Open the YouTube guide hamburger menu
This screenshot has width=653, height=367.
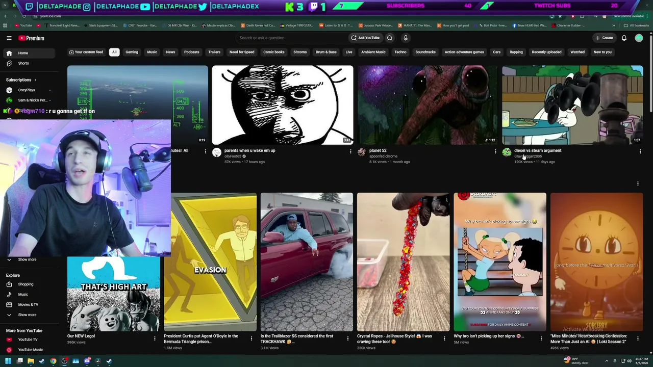pos(9,38)
